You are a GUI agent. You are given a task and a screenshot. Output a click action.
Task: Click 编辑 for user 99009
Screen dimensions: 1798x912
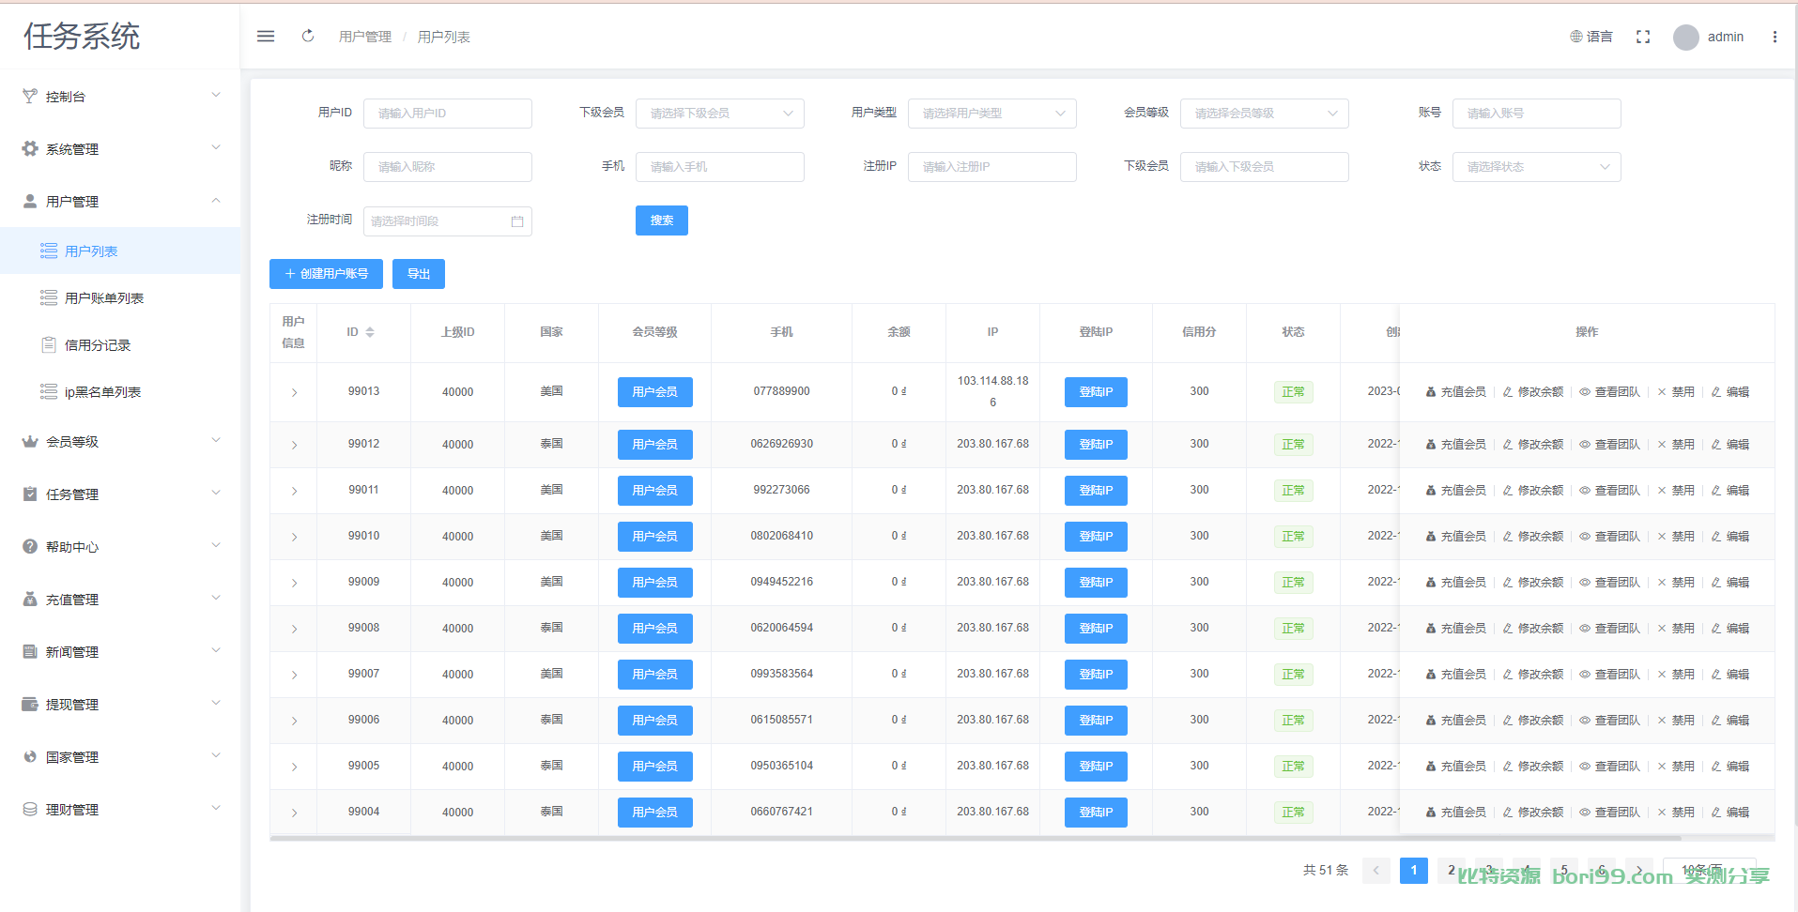tap(1730, 583)
